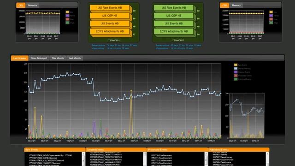This screenshot has height=166, width=295.
Task: Click Server uptime text under ITSONIOP01
Action: click(114, 45)
